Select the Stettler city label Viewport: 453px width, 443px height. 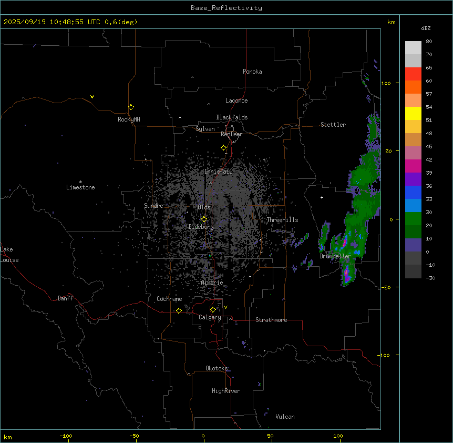click(333, 125)
